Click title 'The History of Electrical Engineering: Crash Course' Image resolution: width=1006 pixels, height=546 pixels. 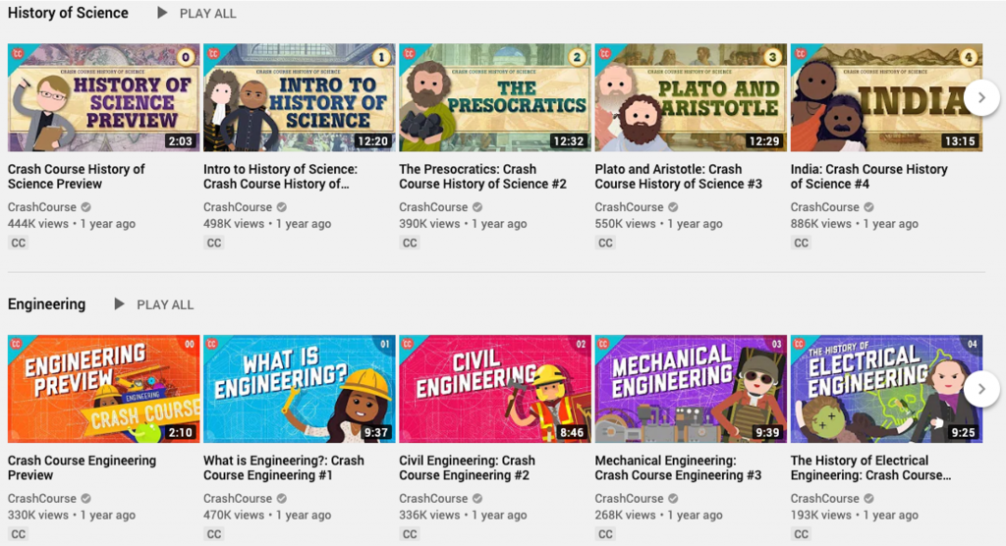coord(870,467)
